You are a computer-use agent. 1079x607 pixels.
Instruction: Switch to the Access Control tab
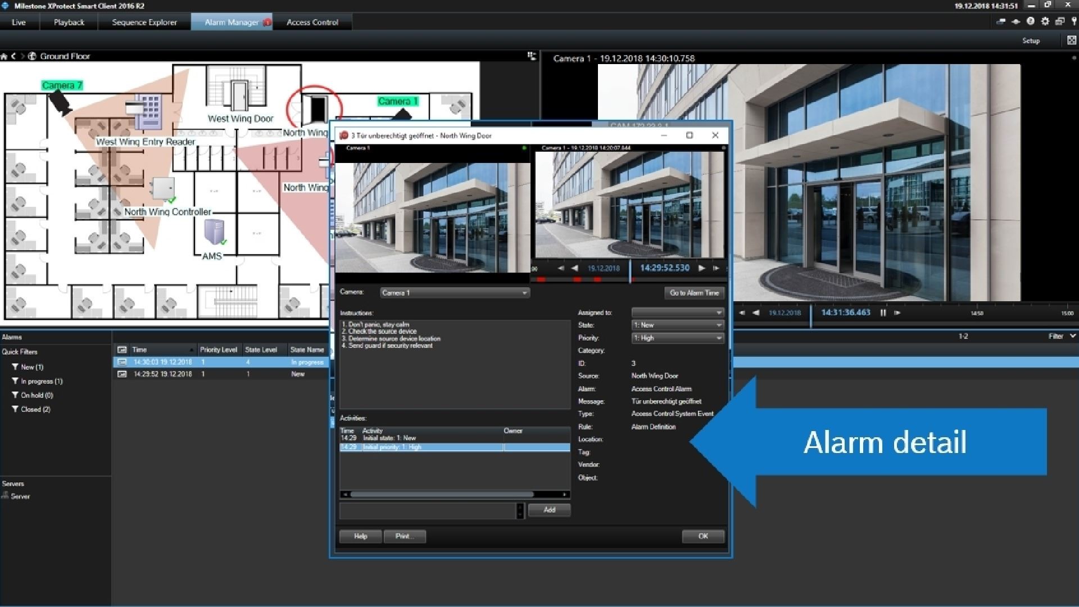(312, 22)
